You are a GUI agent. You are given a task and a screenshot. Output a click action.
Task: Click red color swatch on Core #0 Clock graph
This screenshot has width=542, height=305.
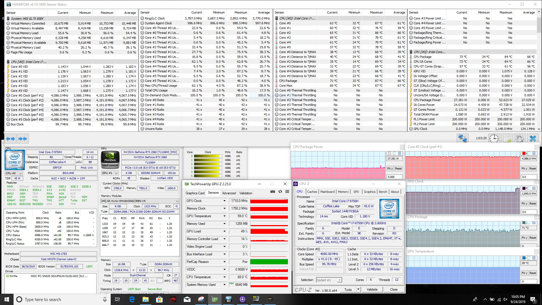point(524,153)
